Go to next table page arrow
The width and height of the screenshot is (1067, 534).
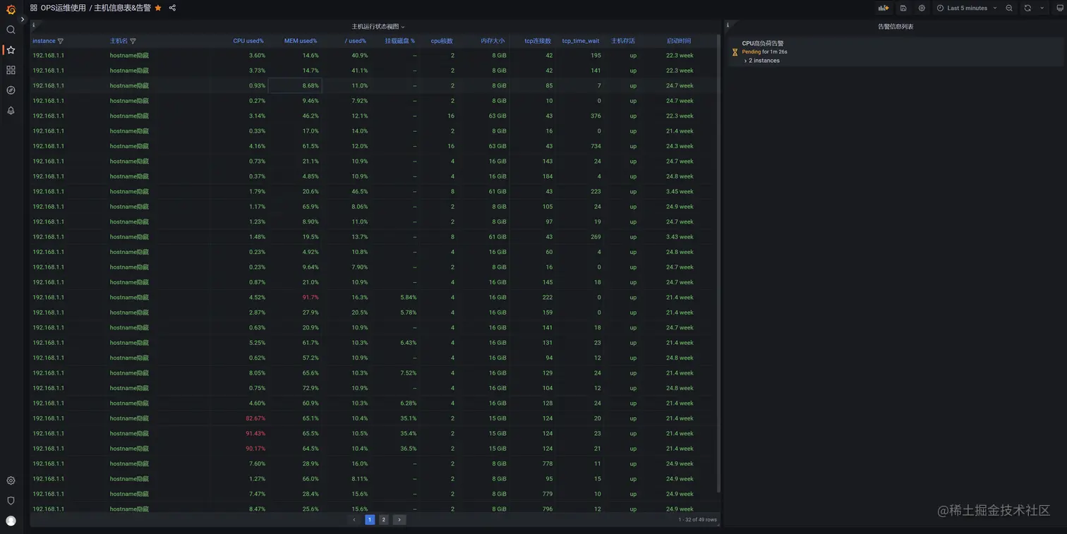[399, 520]
